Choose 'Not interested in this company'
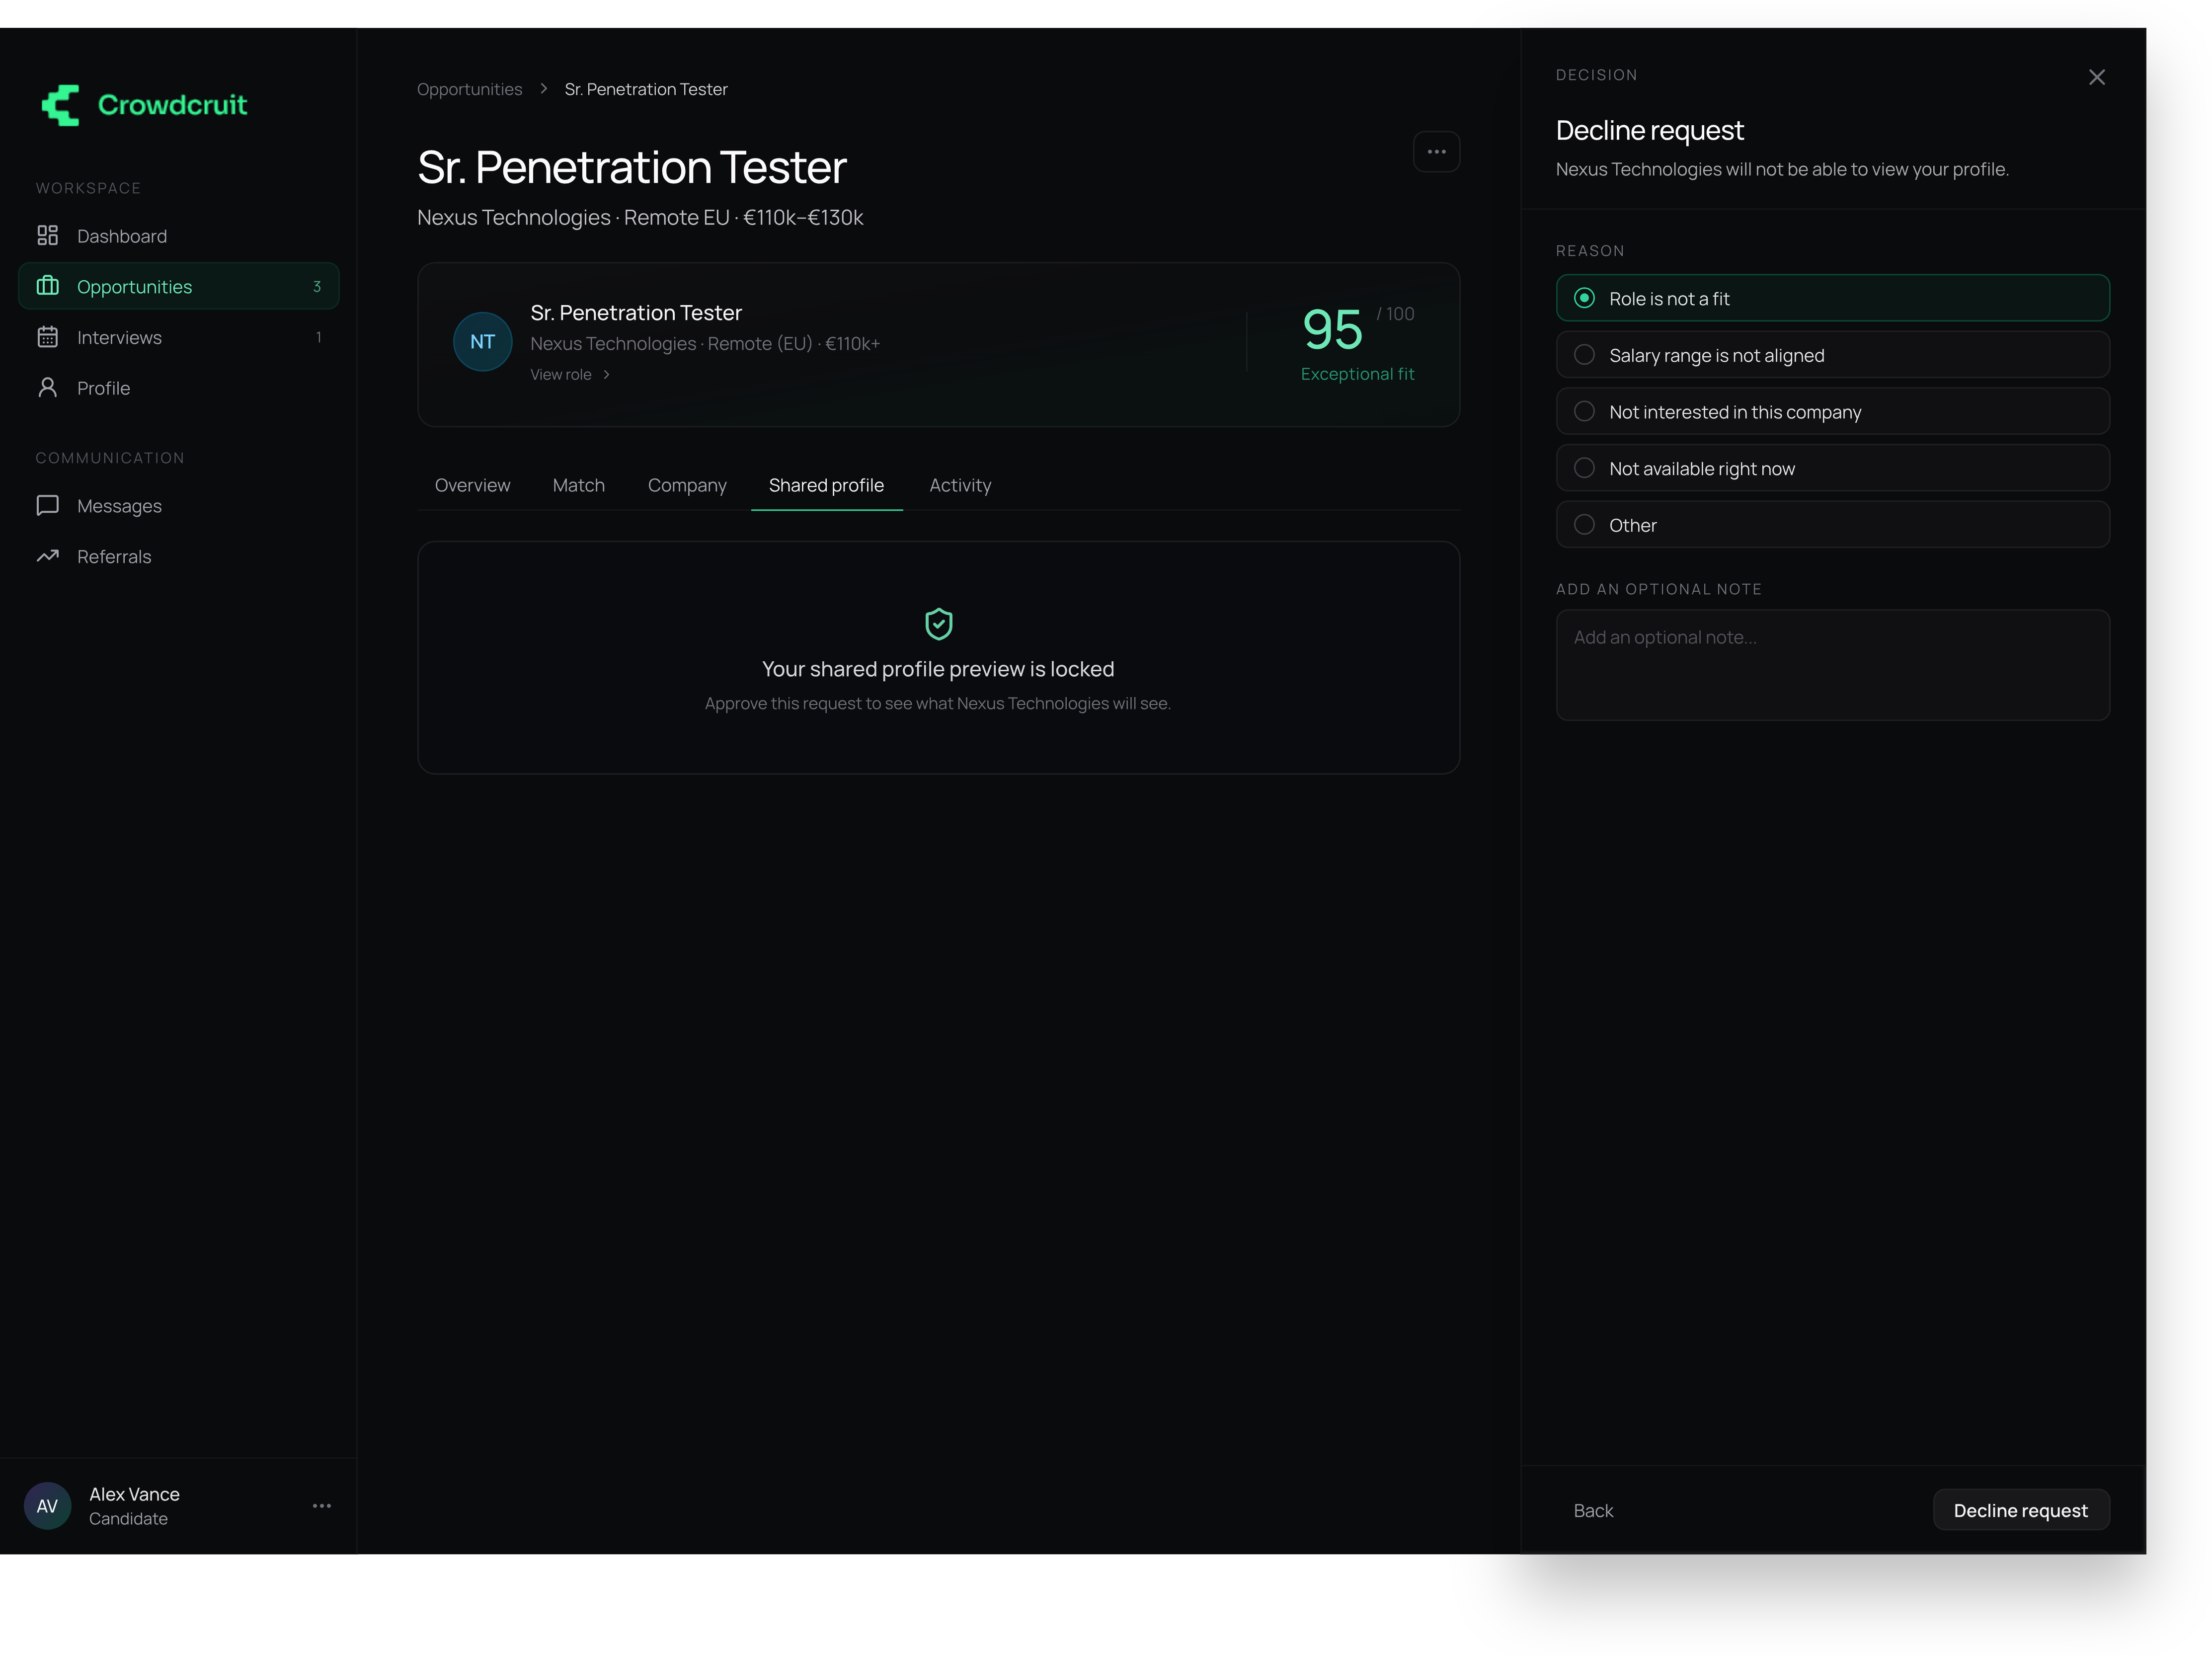The height and width of the screenshot is (1657, 2212). coord(1833,412)
